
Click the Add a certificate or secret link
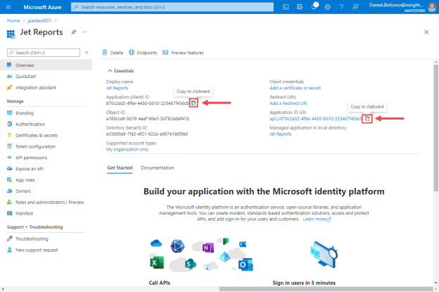point(295,88)
